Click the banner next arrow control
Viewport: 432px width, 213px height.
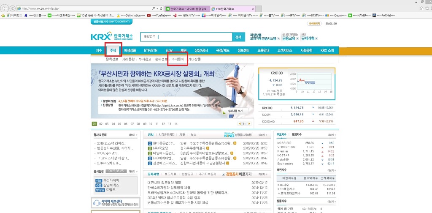[249, 124]
